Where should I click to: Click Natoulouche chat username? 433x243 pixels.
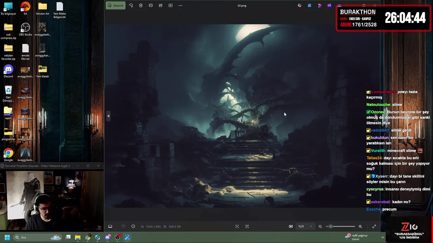point(379,105)
